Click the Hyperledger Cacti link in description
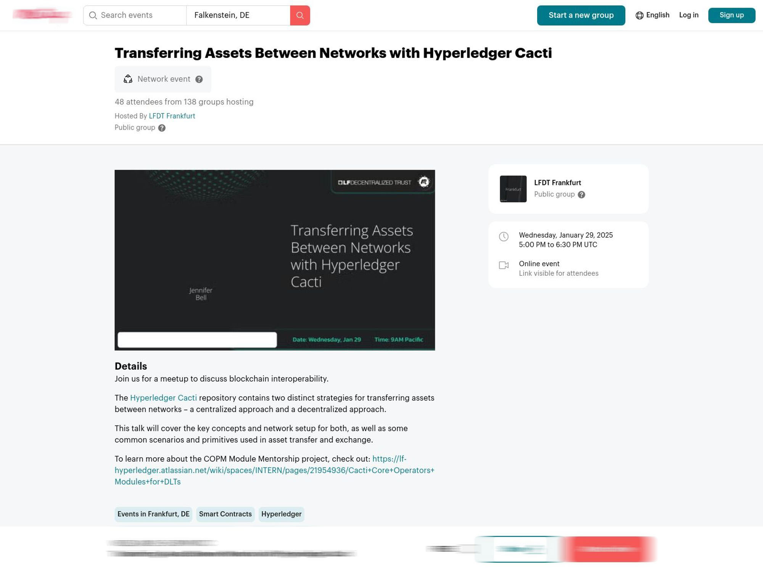 pos(163,398)
